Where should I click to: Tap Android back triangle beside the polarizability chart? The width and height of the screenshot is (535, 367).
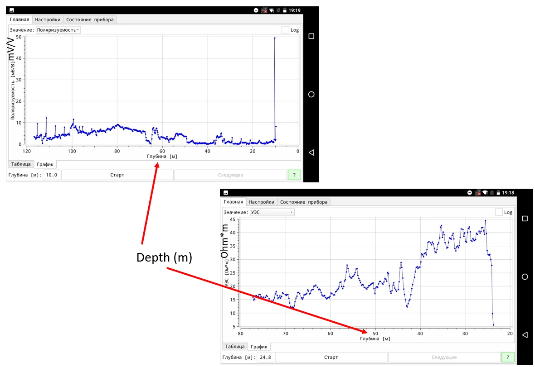click(311, 153)
